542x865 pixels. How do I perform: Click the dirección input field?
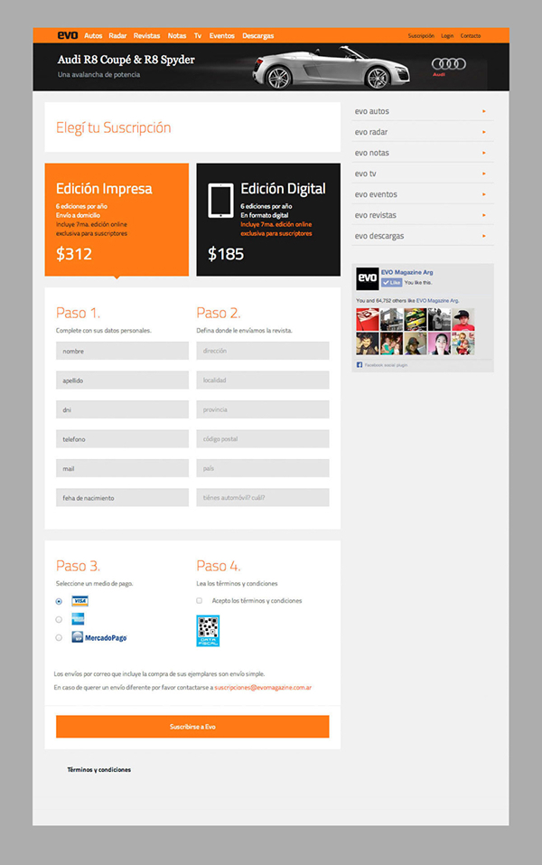click(263, 351)
